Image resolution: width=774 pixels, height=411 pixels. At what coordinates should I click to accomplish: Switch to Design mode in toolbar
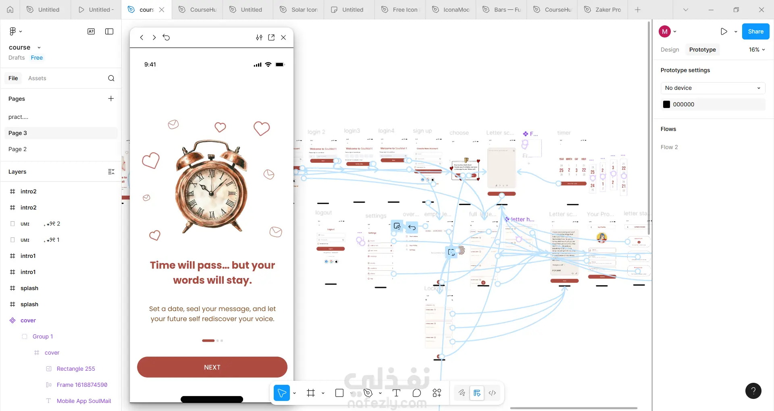[x=477, y=393]
